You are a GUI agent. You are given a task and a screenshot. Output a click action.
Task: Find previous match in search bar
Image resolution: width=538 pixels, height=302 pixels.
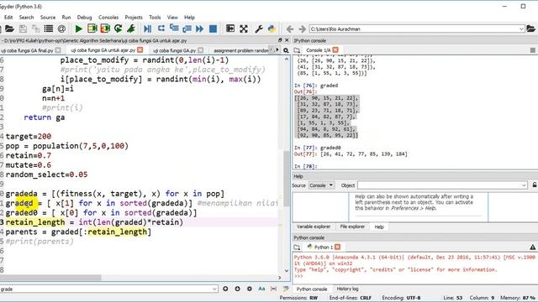click(225, 289)
